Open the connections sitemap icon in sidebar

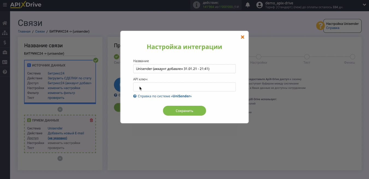pyautogui.click(x=5, y=33)
